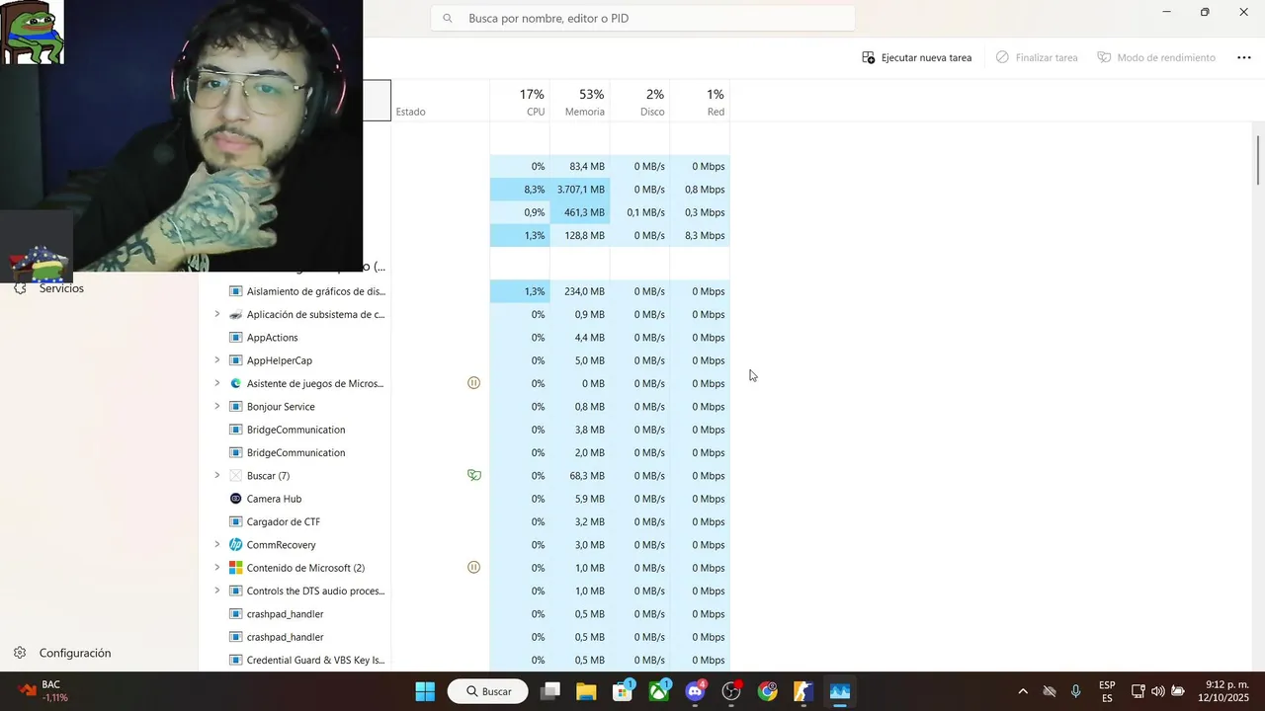This screenshot has width=1265, height=711.
Task: Open OBS Studio from the taskbar
Action: click(x=731, y=691)
